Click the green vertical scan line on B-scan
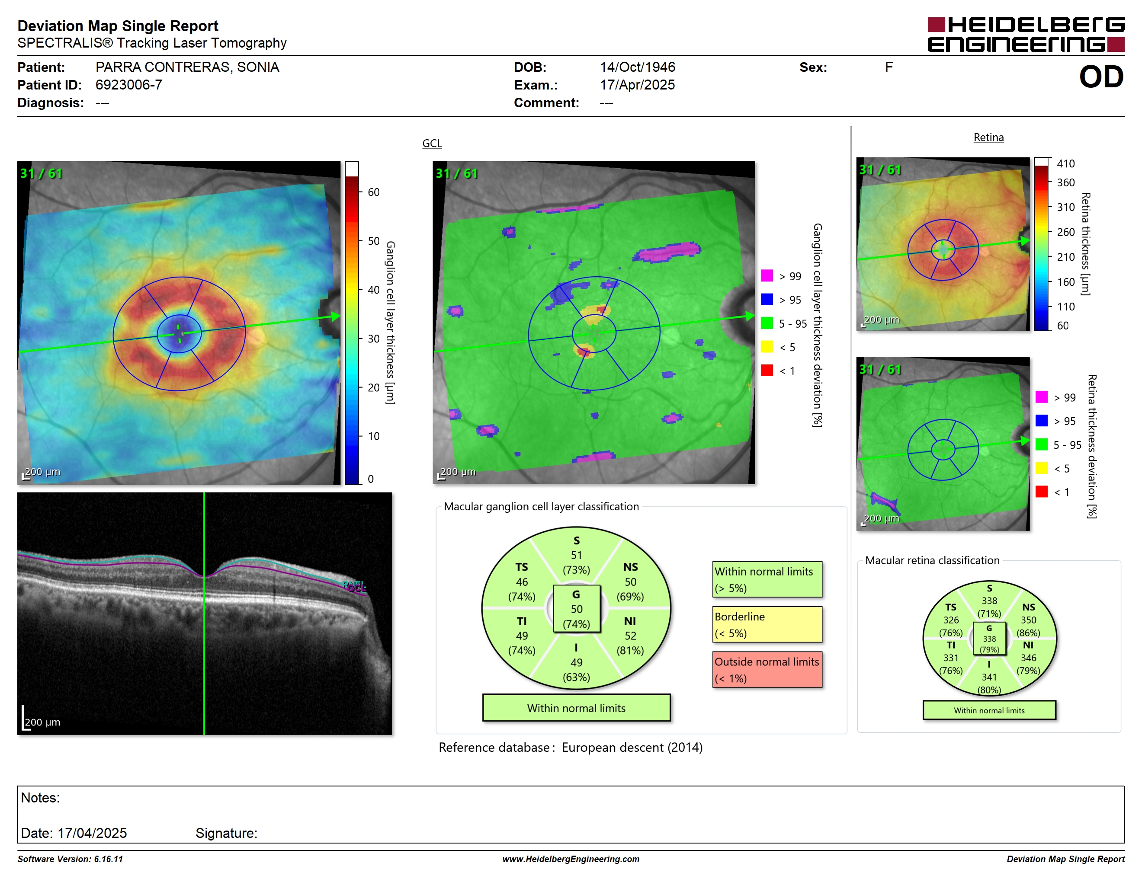 [204, 614]
